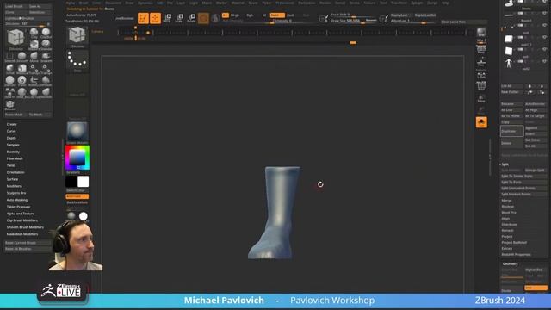Screen dimensions: 551x310
Task: Open the material sphere selector in left shelf
Action: [x=77, y=133]
